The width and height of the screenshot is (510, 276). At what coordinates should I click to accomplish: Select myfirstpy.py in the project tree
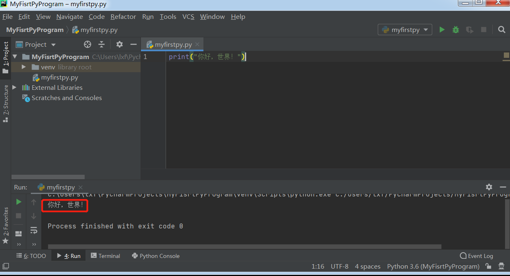click(x=60, y=77)
